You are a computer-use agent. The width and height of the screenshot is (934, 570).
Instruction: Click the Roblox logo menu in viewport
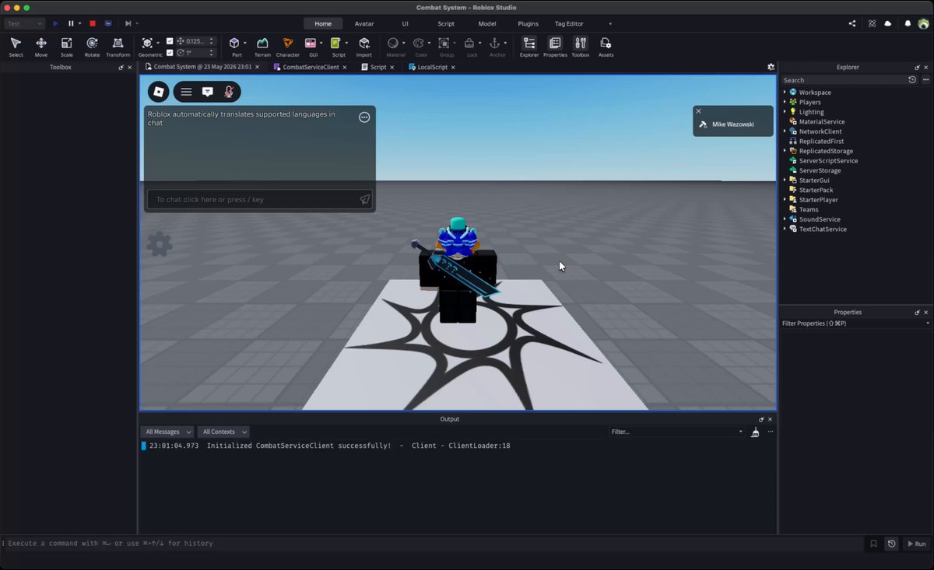point(159,92)
